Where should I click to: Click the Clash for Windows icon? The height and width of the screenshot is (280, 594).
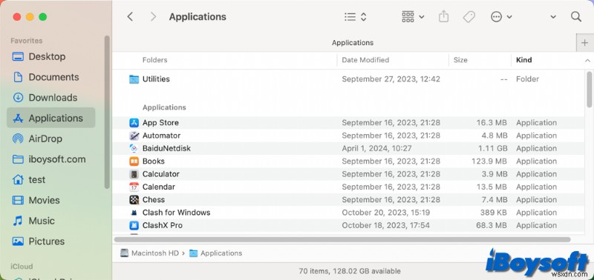click(134, 213)
